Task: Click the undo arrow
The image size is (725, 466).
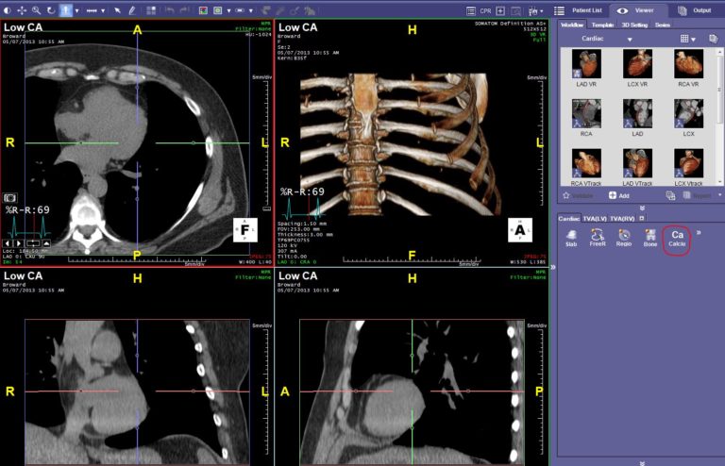Action: 170,10
